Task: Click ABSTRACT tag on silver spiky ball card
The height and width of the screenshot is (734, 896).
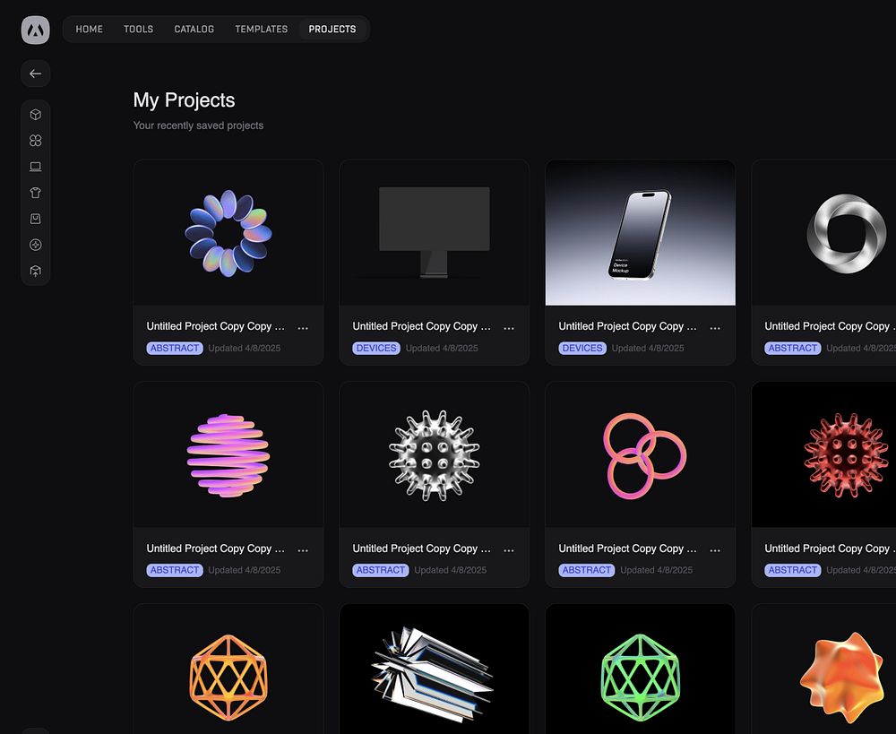Action: 381,570
